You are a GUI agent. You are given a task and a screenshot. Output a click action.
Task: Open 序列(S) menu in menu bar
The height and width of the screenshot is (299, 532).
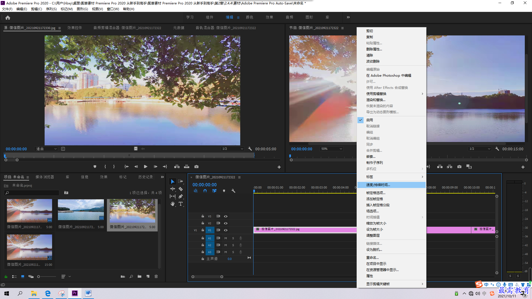[x=51, y=9]
